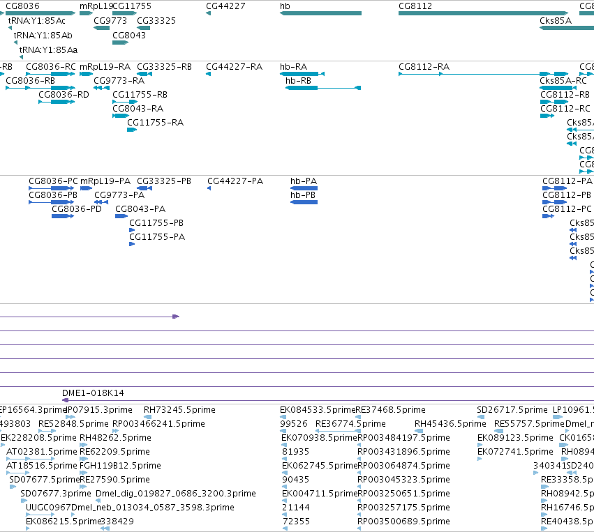Click the CG8036 gene label
The image size is (594, 532).
22,6
